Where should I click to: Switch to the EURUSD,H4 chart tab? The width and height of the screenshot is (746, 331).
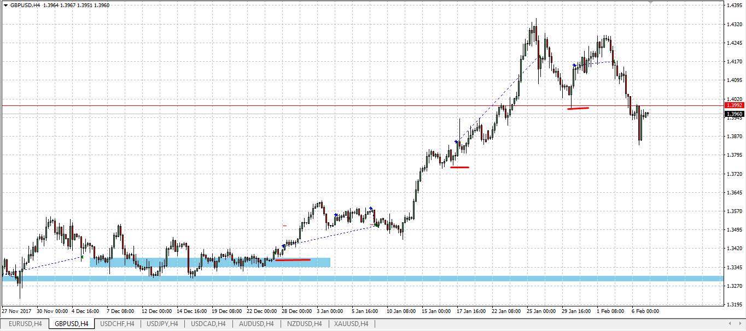tap(24, 324)
